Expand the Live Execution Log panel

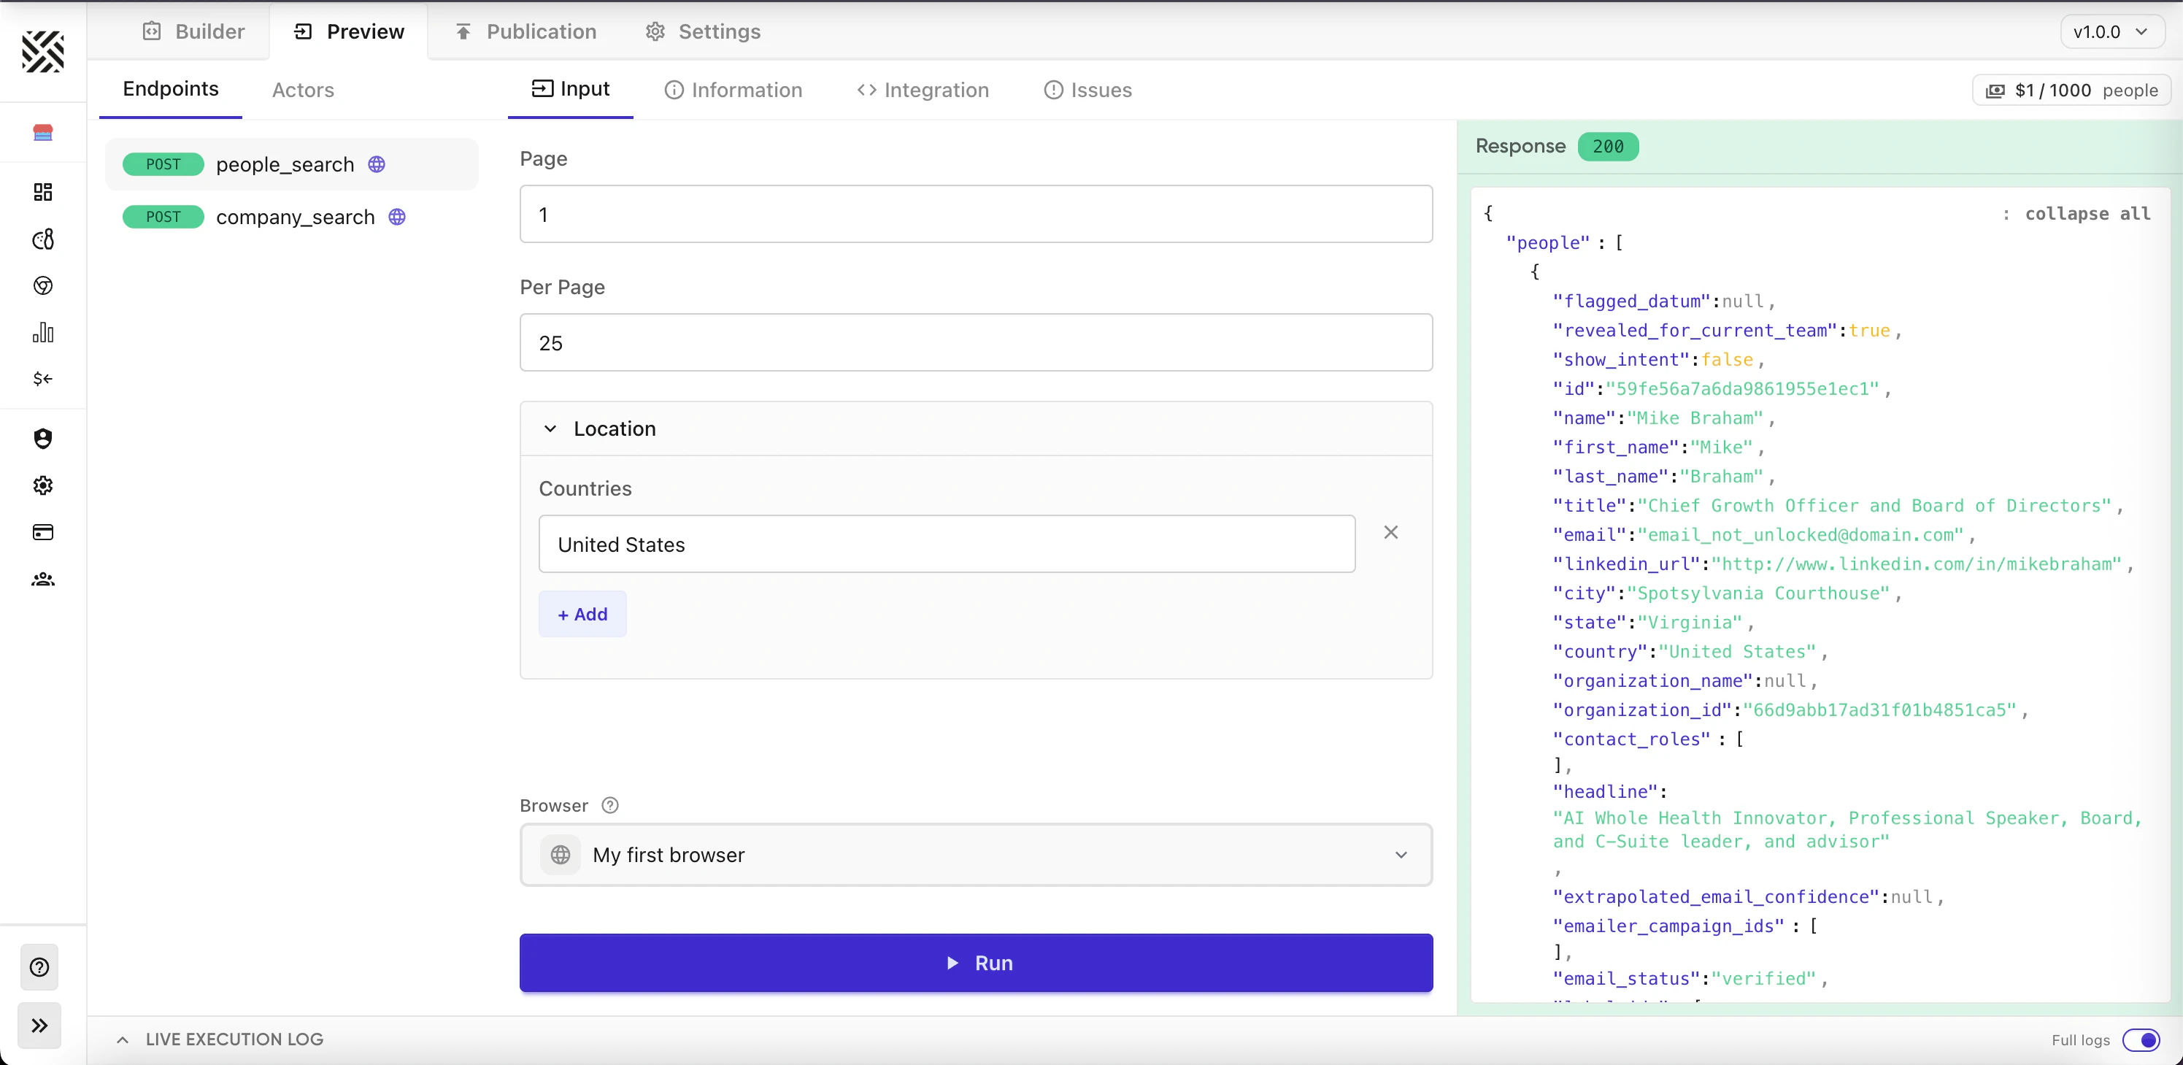click(123, 1039)
